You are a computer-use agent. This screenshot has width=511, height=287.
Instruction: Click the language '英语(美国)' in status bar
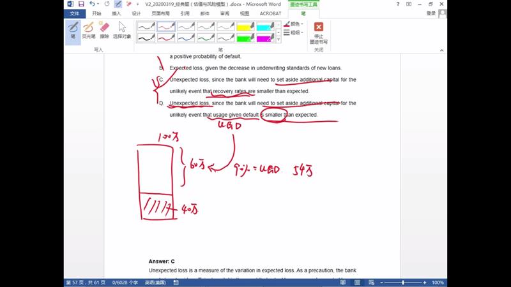(x=155, y=283)
